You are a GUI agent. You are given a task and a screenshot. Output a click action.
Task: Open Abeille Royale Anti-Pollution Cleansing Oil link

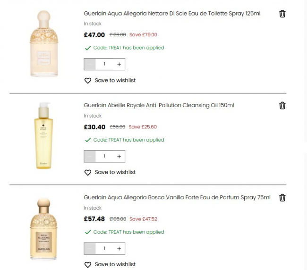(x=159, y=105)
